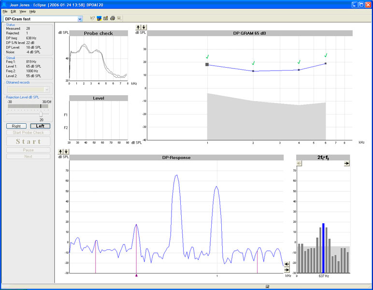Click the DP GRAM 65 dB title bar
The width and height of the screenshot is (373, 290).
tap(249, 33)
